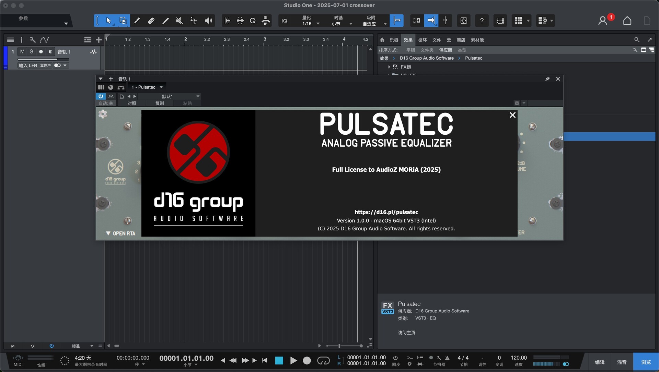Click the 对照 compare button

(132, 103)
